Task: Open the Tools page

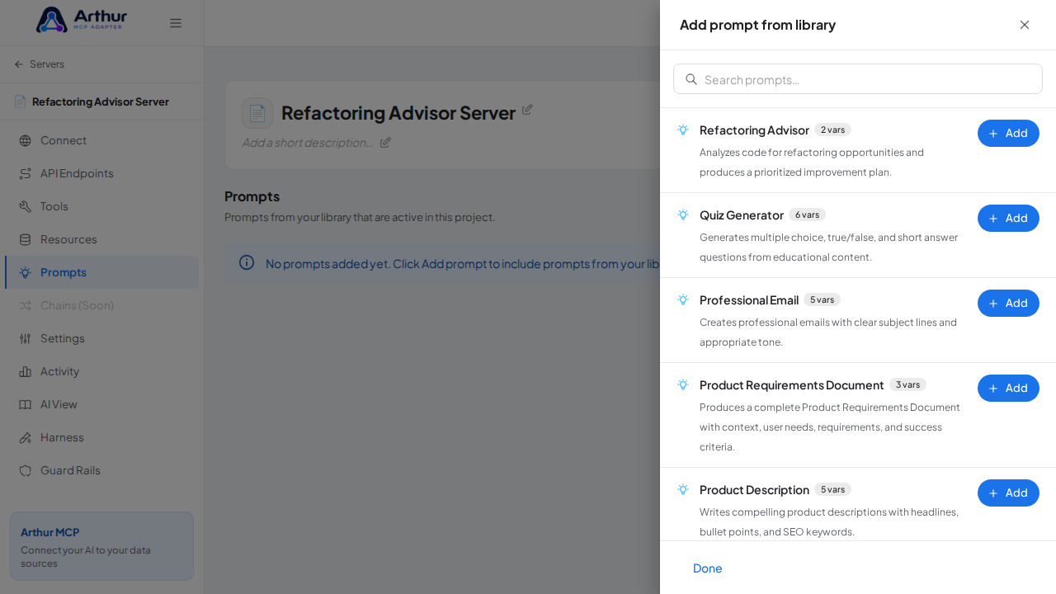Action: pos(102,206)
